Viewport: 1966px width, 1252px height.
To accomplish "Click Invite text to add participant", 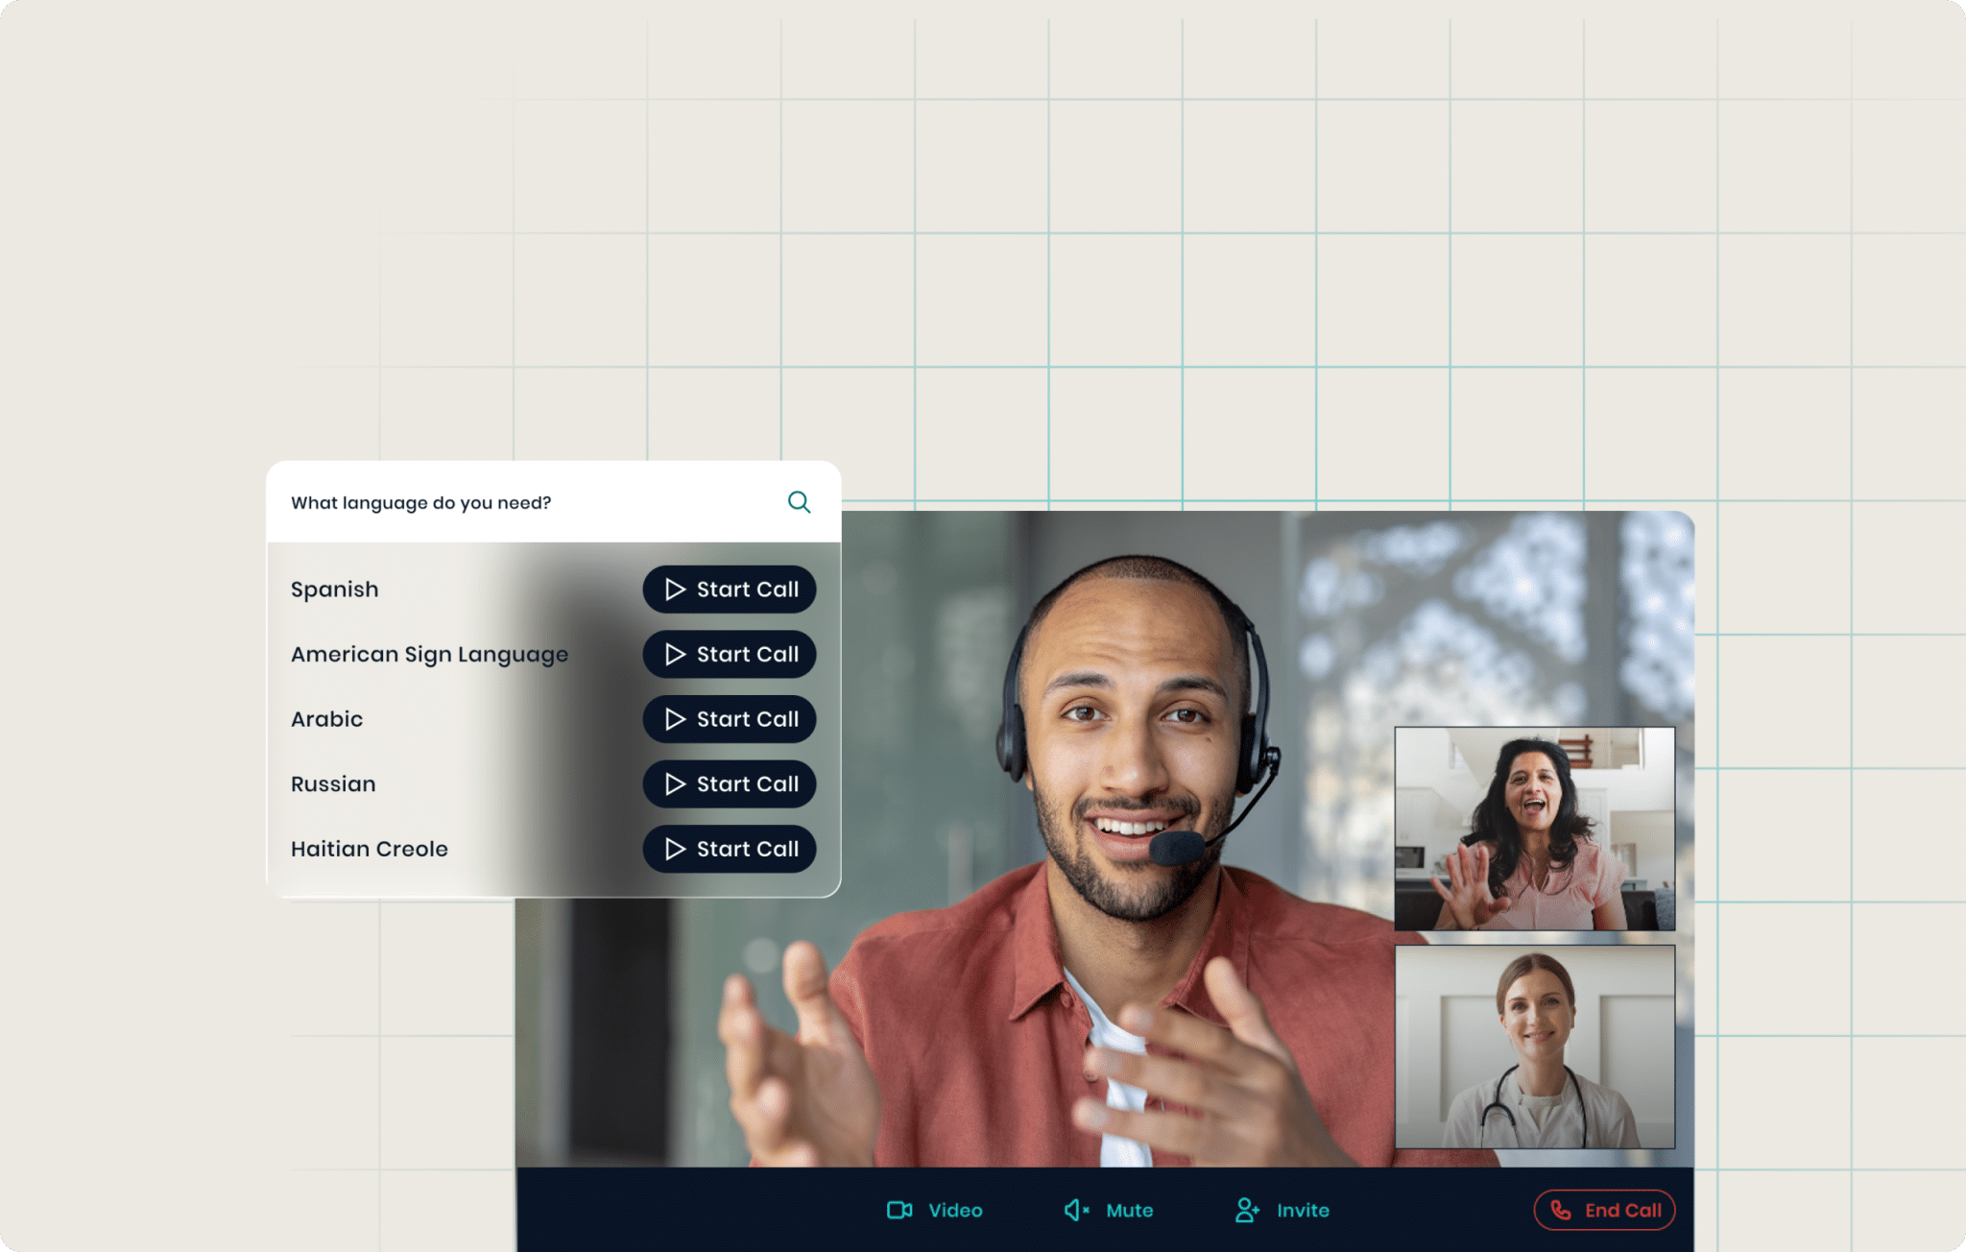I will coord(1303,1211).
